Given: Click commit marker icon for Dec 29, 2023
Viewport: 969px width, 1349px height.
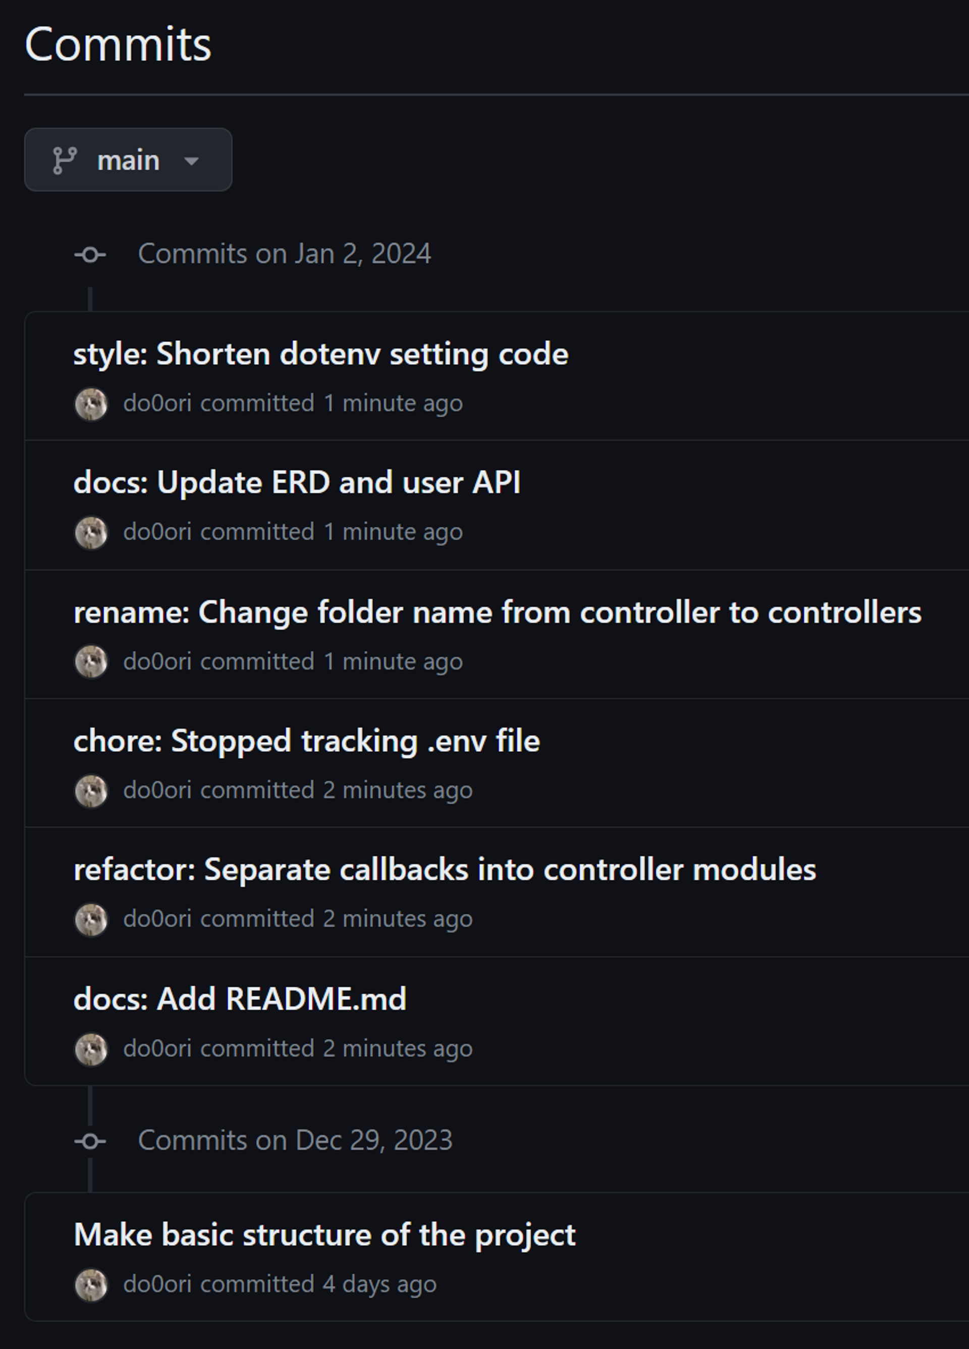Looking at the screenshot, I should pyautogui.click(x=90, y=1141).
